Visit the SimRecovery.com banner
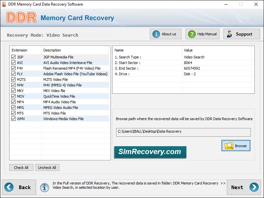The height and width of the screenshot is (198, 264). 150,152
